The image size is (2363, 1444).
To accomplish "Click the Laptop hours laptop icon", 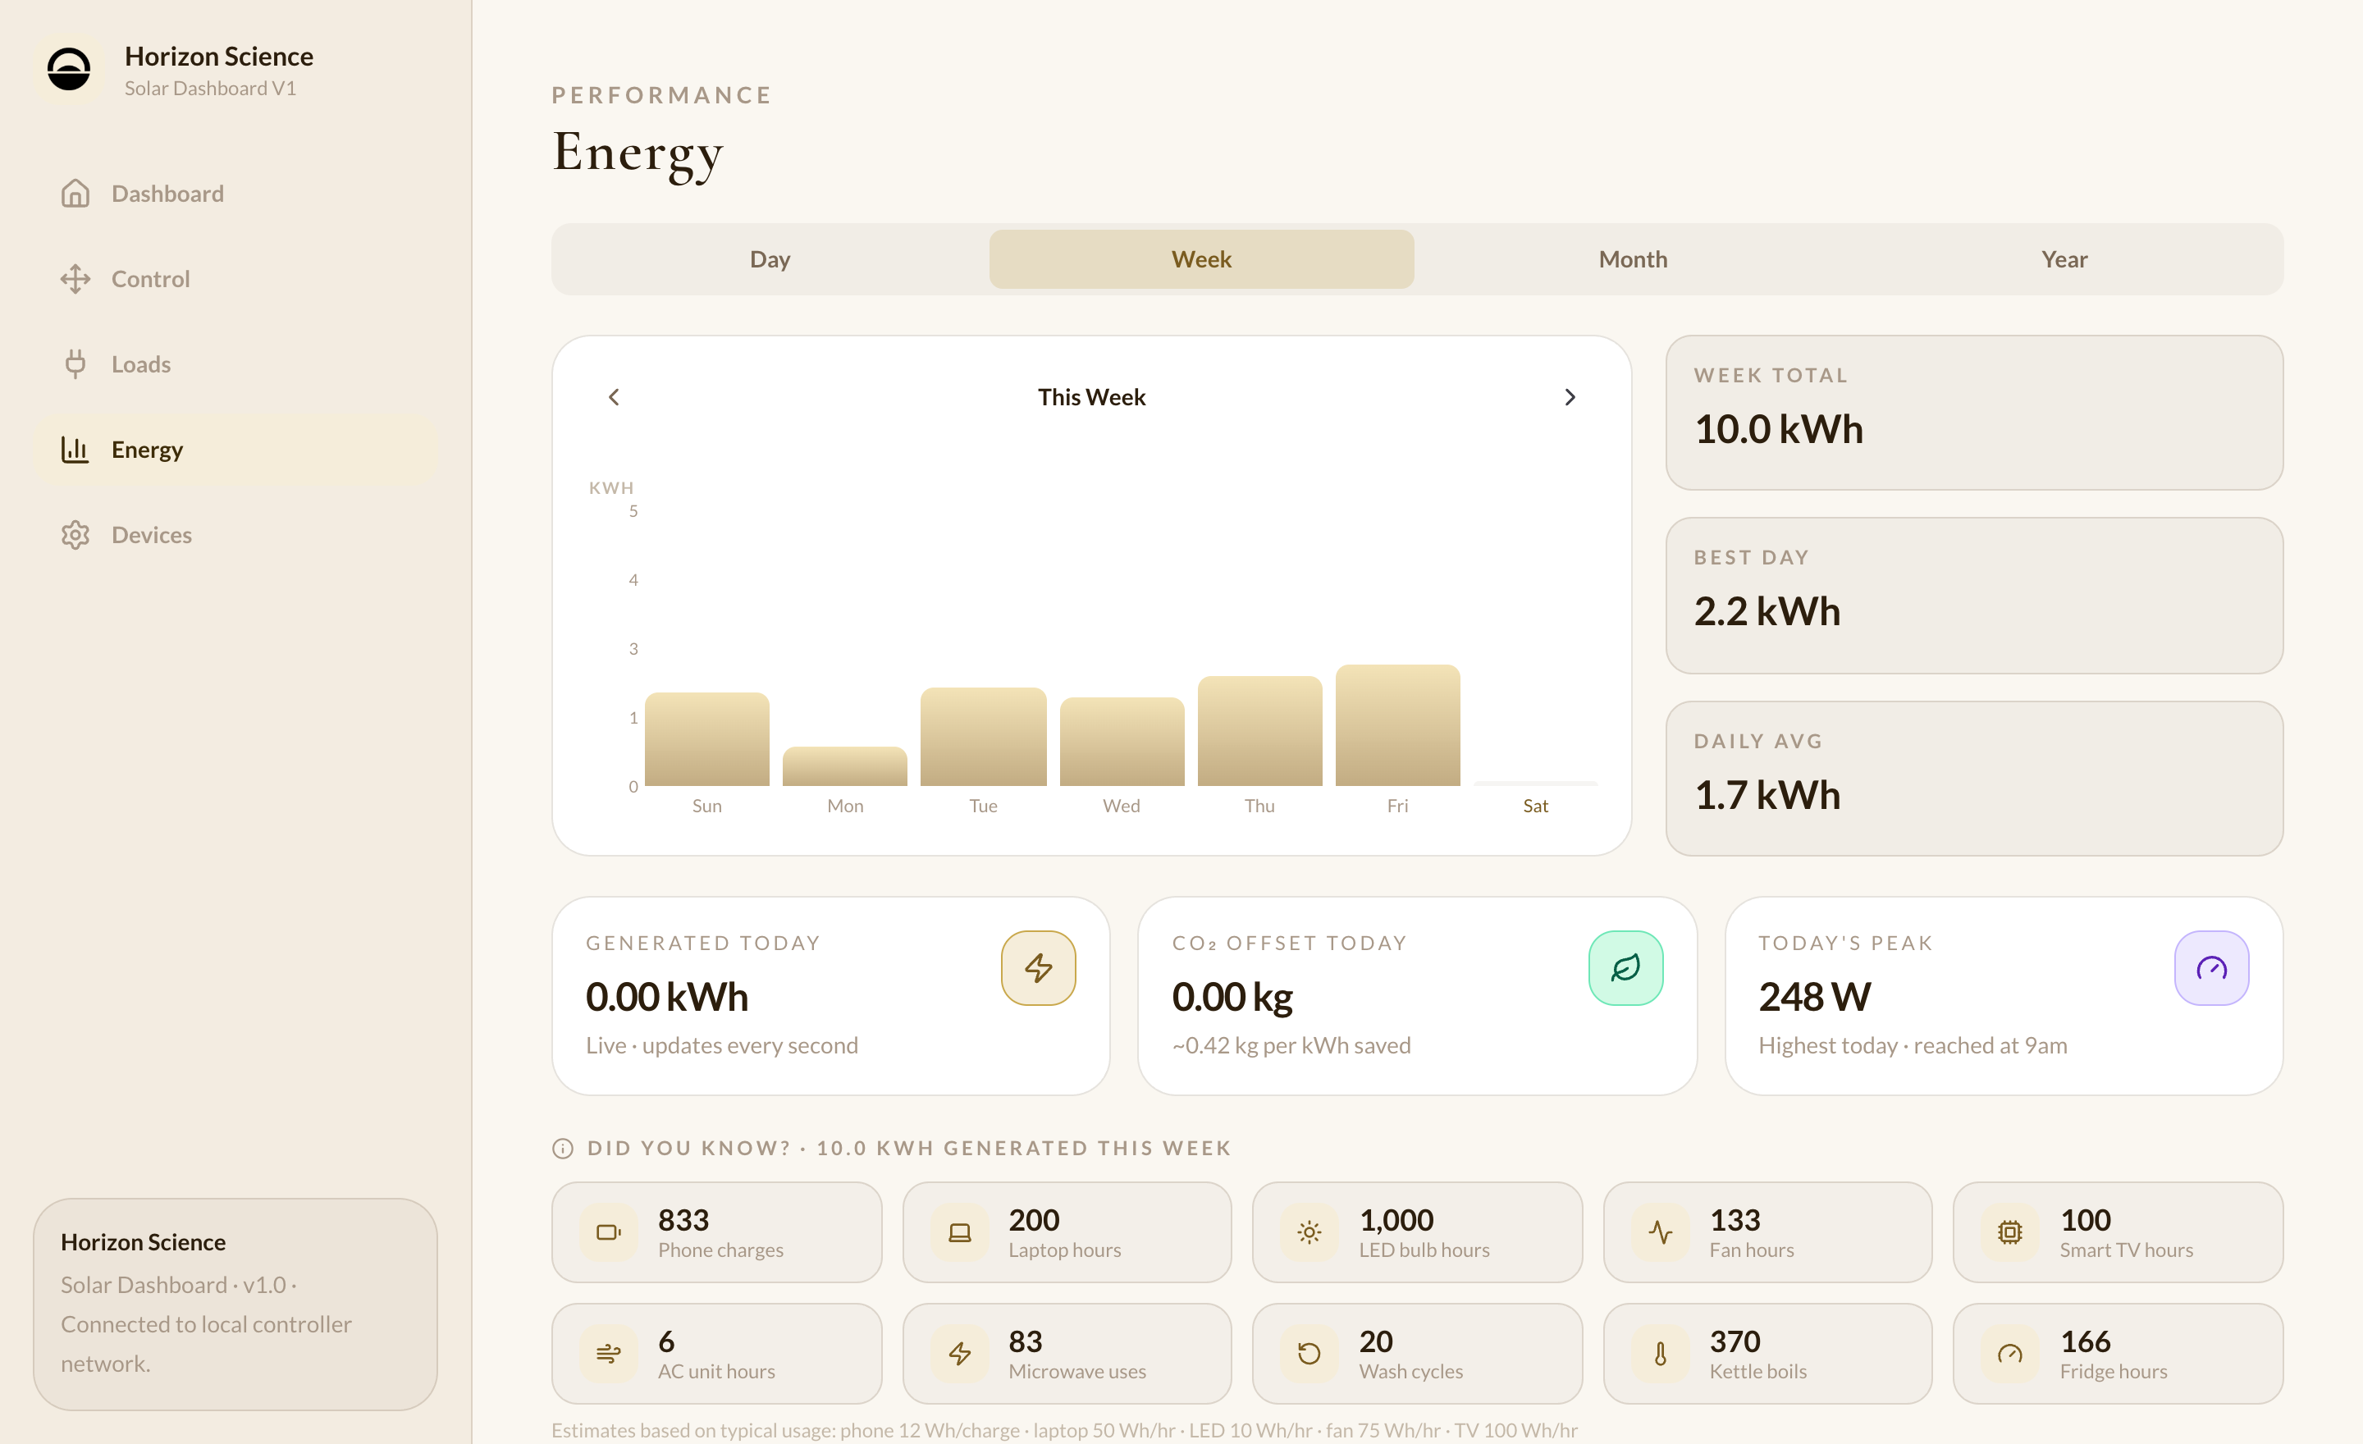I will click(x=960, y=1232).
